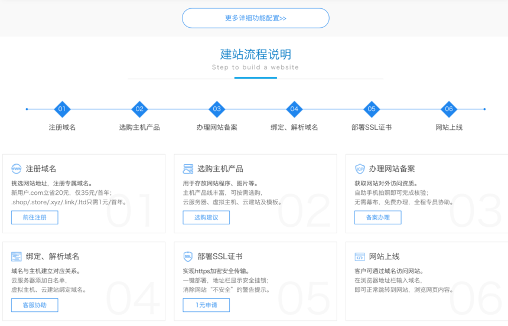
Task: Click text 挑选网站地址，注册专属域名。
Action: pos(52,184)
